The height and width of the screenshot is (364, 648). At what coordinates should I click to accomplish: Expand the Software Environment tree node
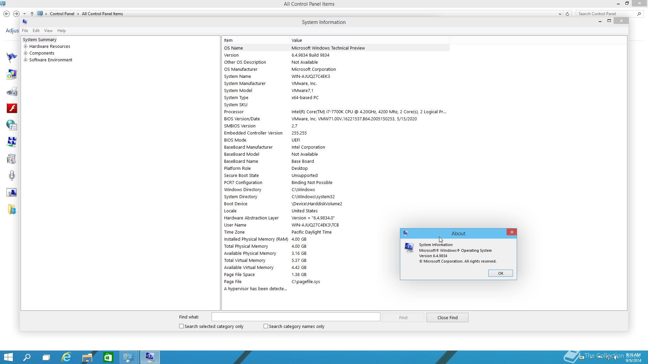pos(26,60)
